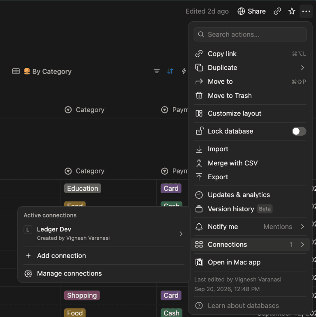Toggle the Lock database switch

[299, 132]
